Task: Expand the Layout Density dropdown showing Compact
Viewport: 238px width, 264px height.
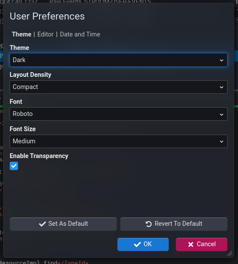Action: 118,87
